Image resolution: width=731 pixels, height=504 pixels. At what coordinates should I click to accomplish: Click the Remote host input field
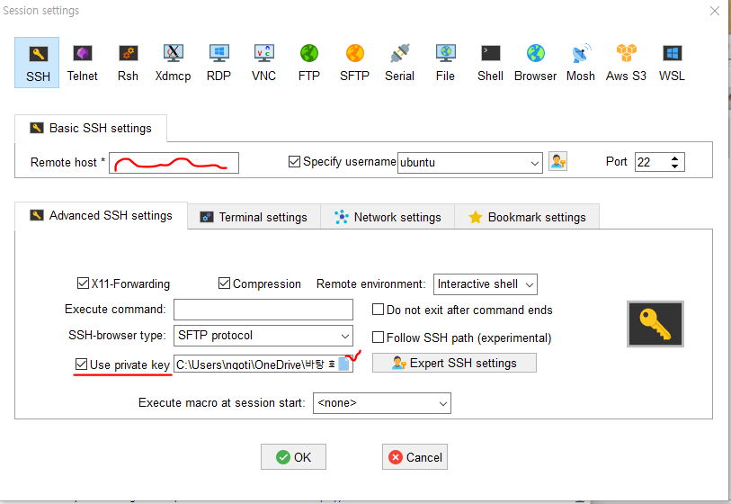click(x=174, y=163)
